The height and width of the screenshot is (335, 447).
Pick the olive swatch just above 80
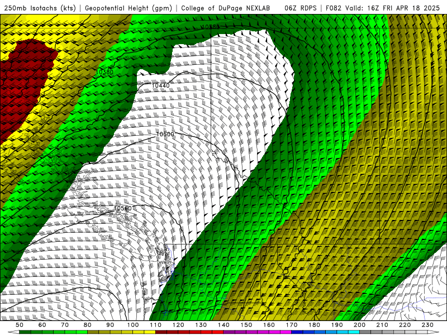[93, 332]
